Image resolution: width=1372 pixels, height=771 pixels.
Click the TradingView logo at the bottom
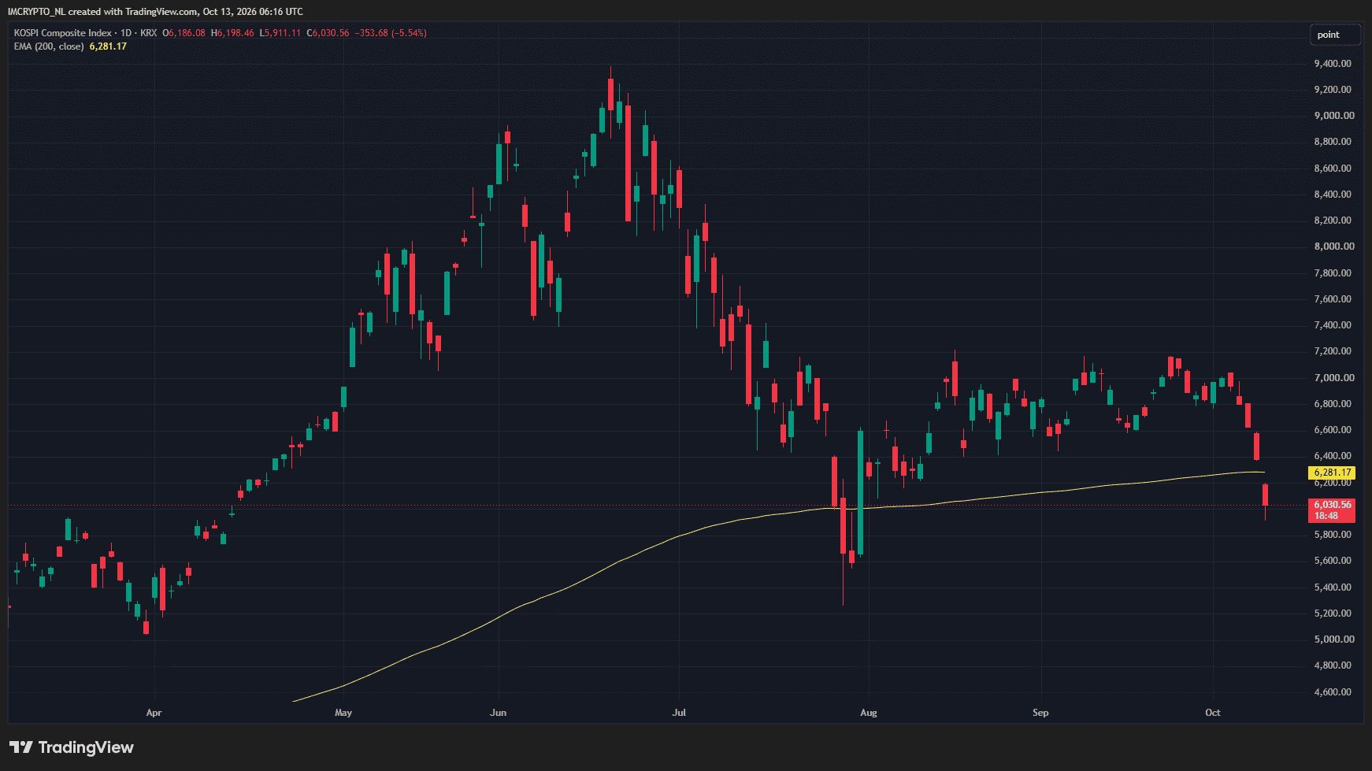[x=72, y=747]
